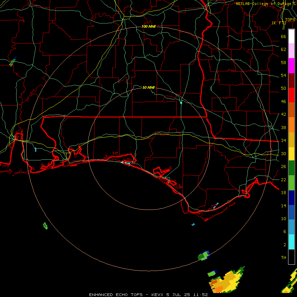Click the K FT units label

pos(279,23)
